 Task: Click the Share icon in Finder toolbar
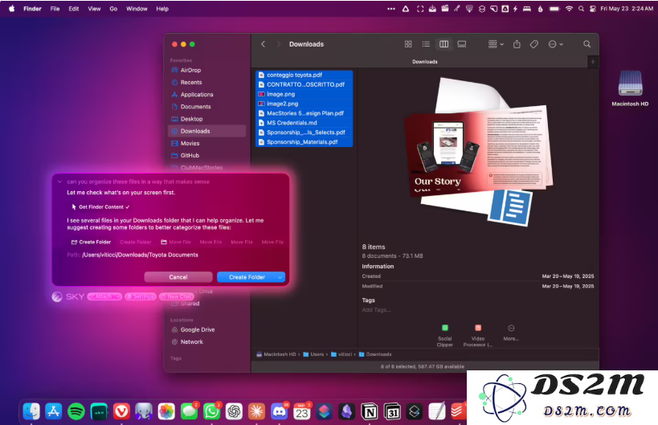(x=517, y=44)
